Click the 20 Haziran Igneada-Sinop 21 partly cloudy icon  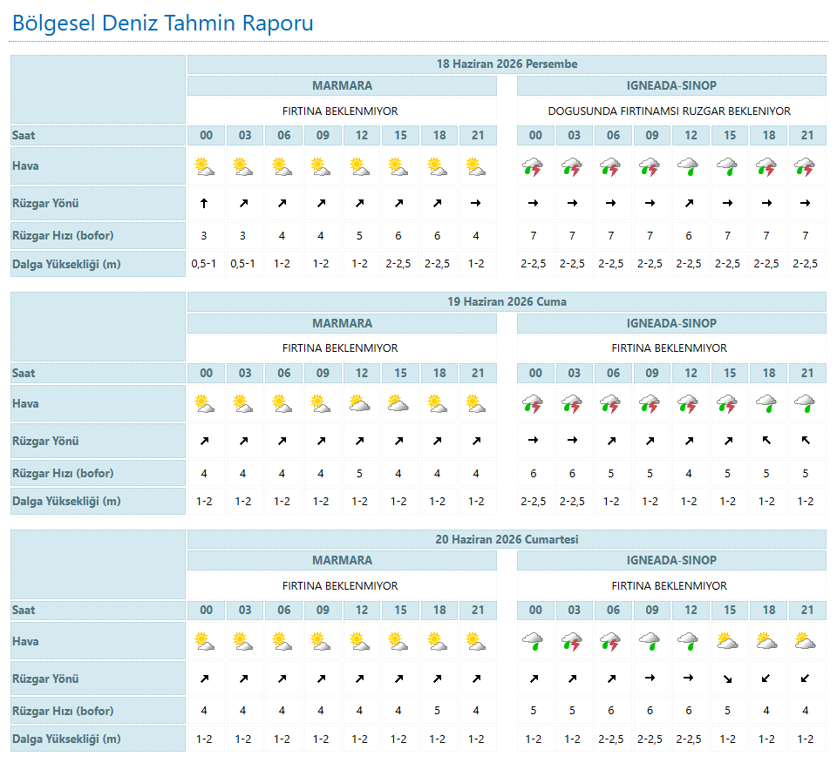coord(805,641)
